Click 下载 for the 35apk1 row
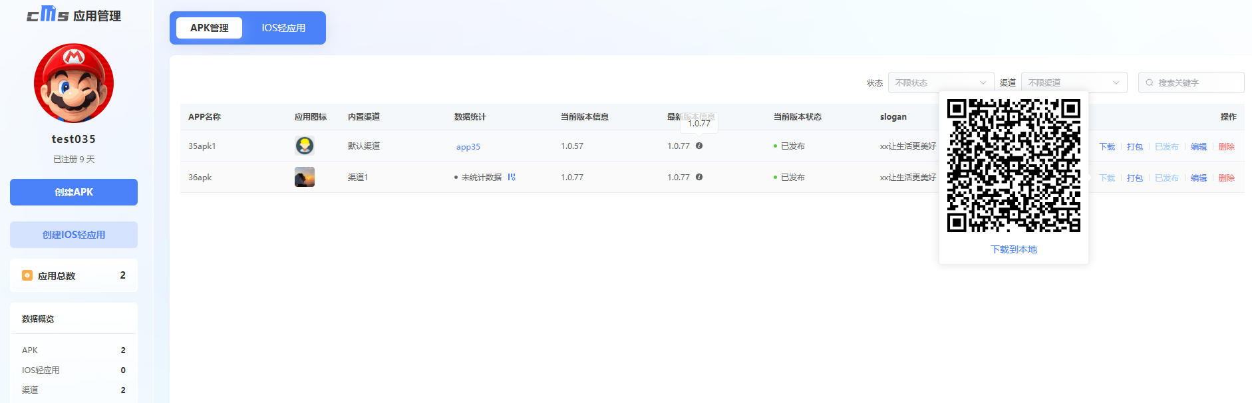1252x403 pixels. tap(1107, 146)
